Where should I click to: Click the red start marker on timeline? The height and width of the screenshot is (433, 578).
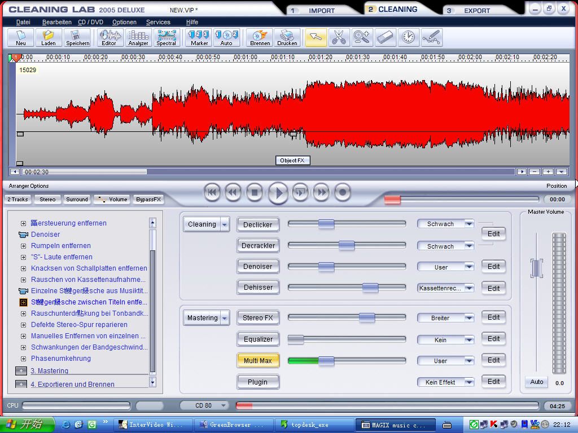click(x=15, y=58)
